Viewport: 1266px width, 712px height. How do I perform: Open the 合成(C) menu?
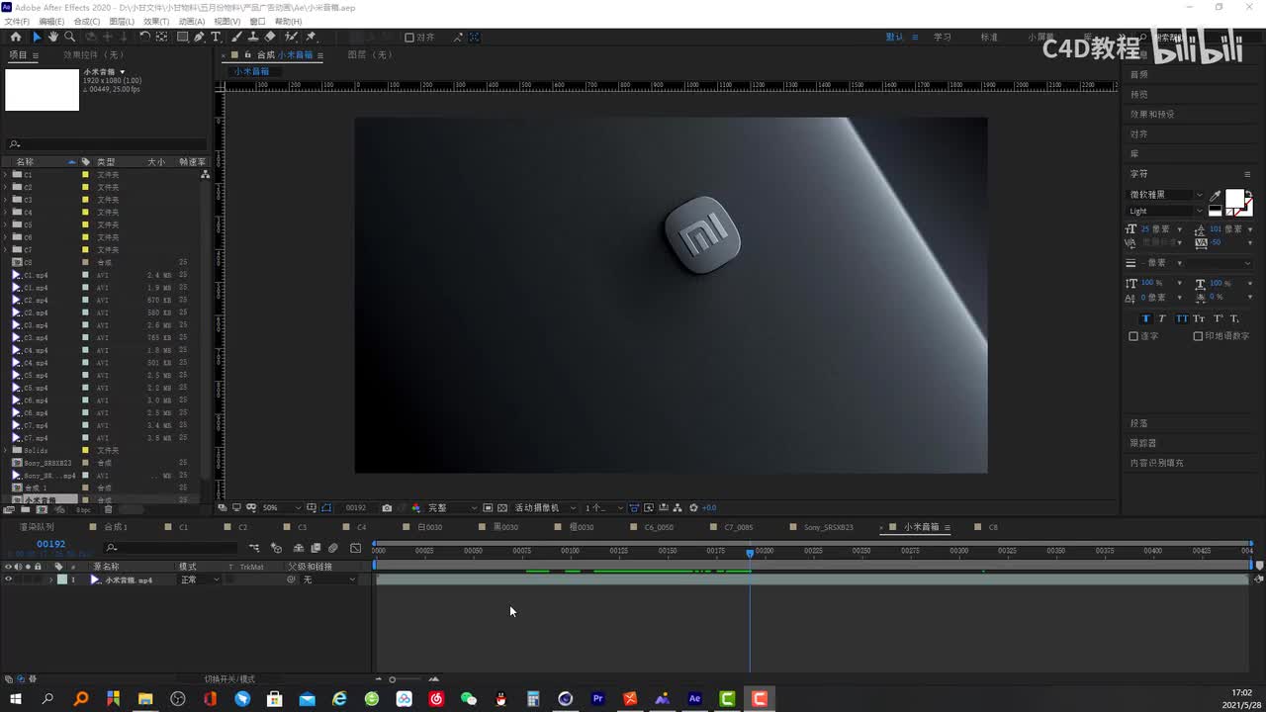(x=86, y=21)
